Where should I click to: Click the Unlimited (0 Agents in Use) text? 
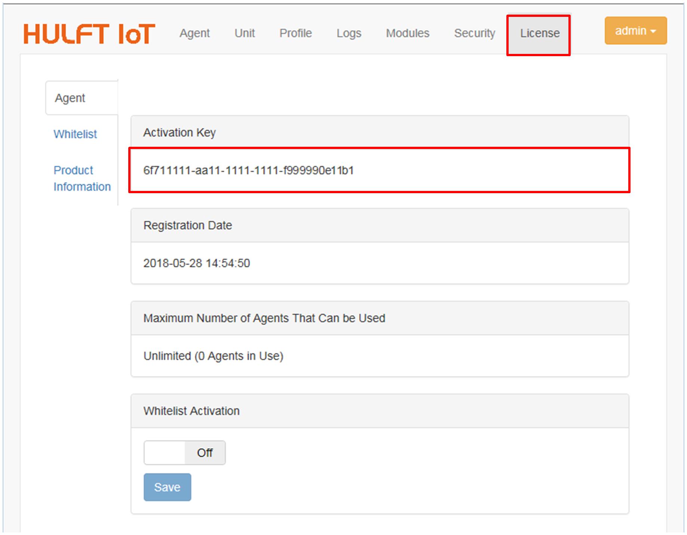coord(213,356)
